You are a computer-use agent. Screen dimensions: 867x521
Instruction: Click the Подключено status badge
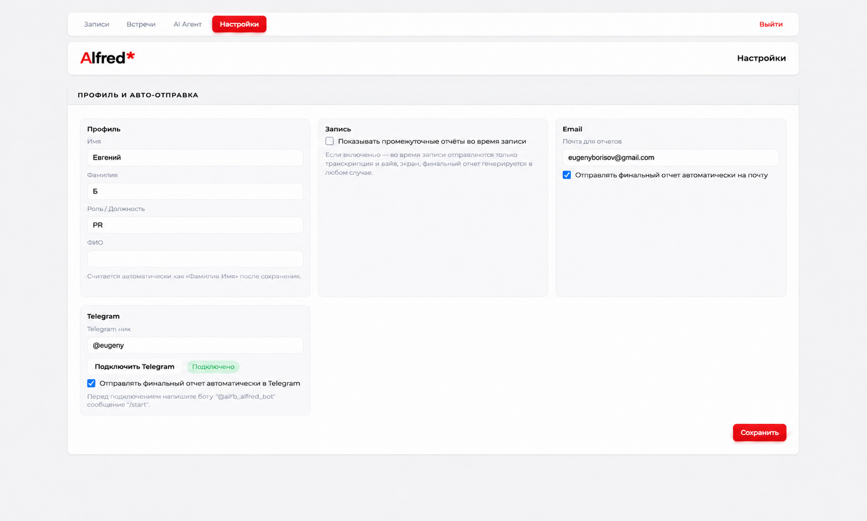[x=213, y=367]
